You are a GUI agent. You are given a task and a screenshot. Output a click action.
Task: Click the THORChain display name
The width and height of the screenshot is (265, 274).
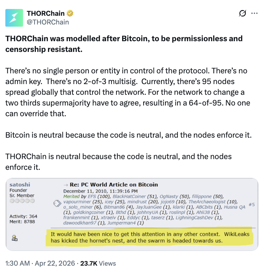pyautogui.click(x=46, y=14)
